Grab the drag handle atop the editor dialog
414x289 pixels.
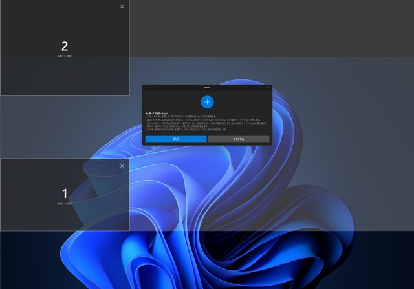point(207,87)
